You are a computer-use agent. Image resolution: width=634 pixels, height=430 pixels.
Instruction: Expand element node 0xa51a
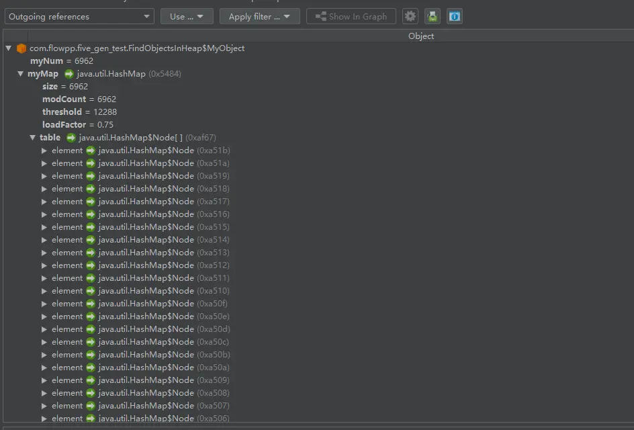point(44,163)
